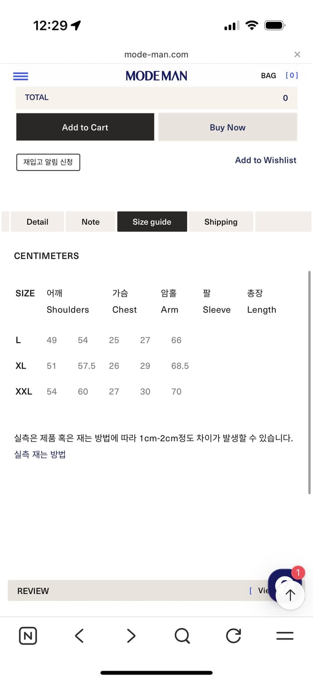Screen dimensions: 313x681
Task: Tap the browser back navigation arrow
Action: point(79,636)
